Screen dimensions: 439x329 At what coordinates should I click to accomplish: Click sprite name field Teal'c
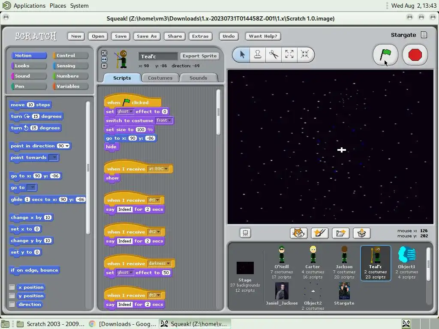click(x=158, y=56)
